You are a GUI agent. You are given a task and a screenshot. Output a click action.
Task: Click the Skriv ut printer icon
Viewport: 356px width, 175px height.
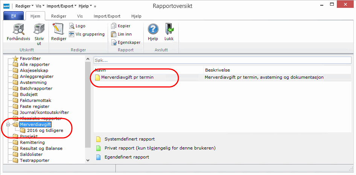[39, 29]
